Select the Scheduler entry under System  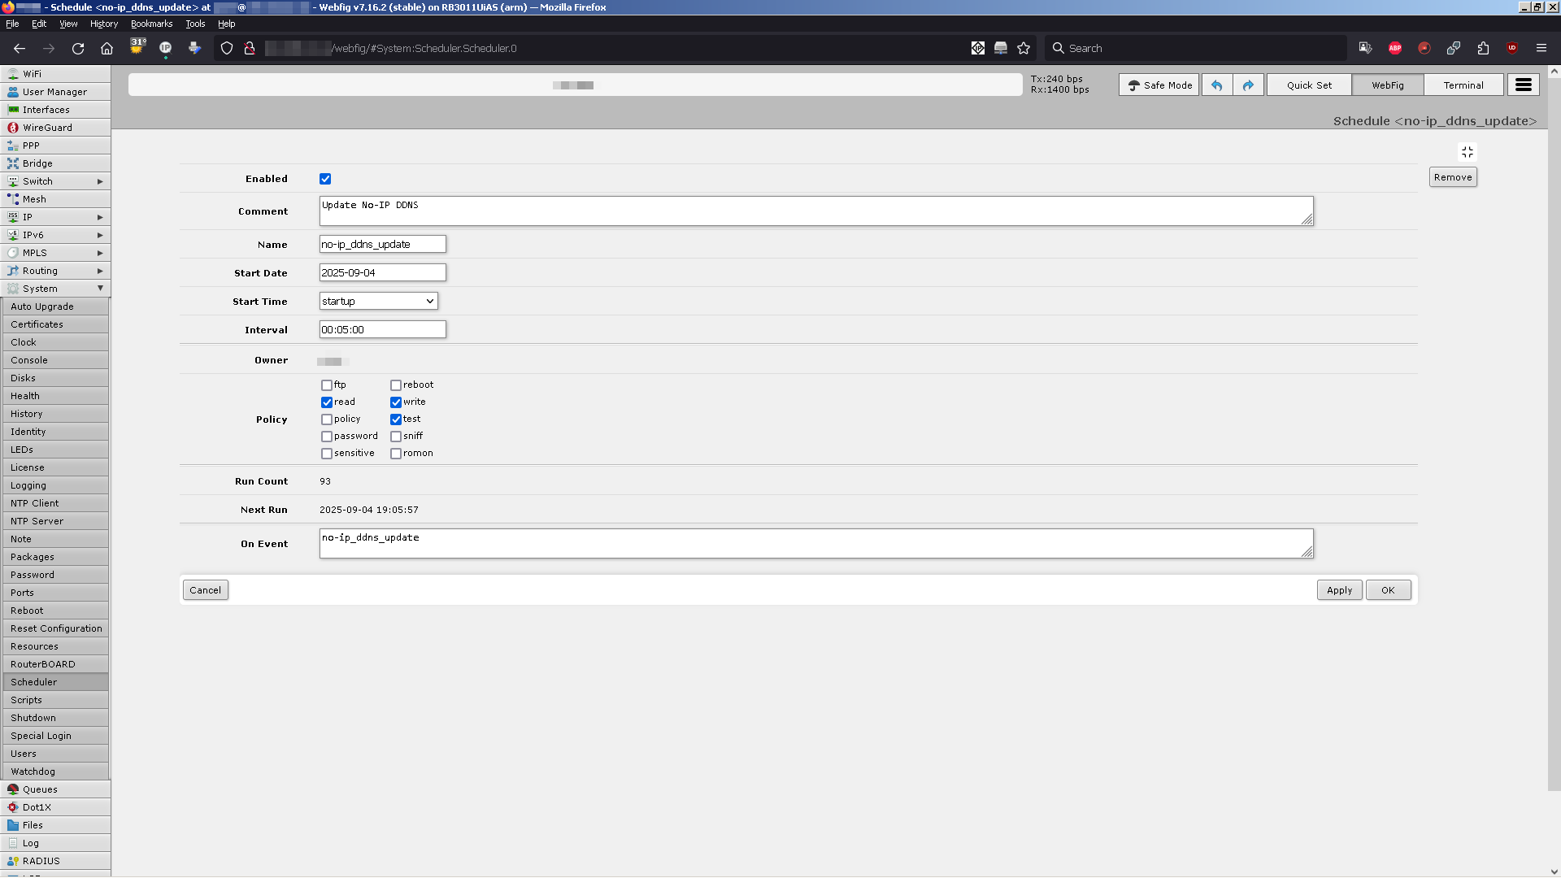pos(34,681)
